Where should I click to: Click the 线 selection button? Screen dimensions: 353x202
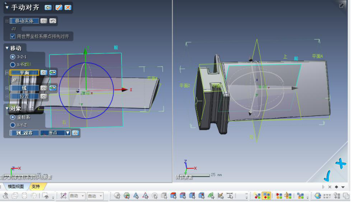tap(24, 88)
